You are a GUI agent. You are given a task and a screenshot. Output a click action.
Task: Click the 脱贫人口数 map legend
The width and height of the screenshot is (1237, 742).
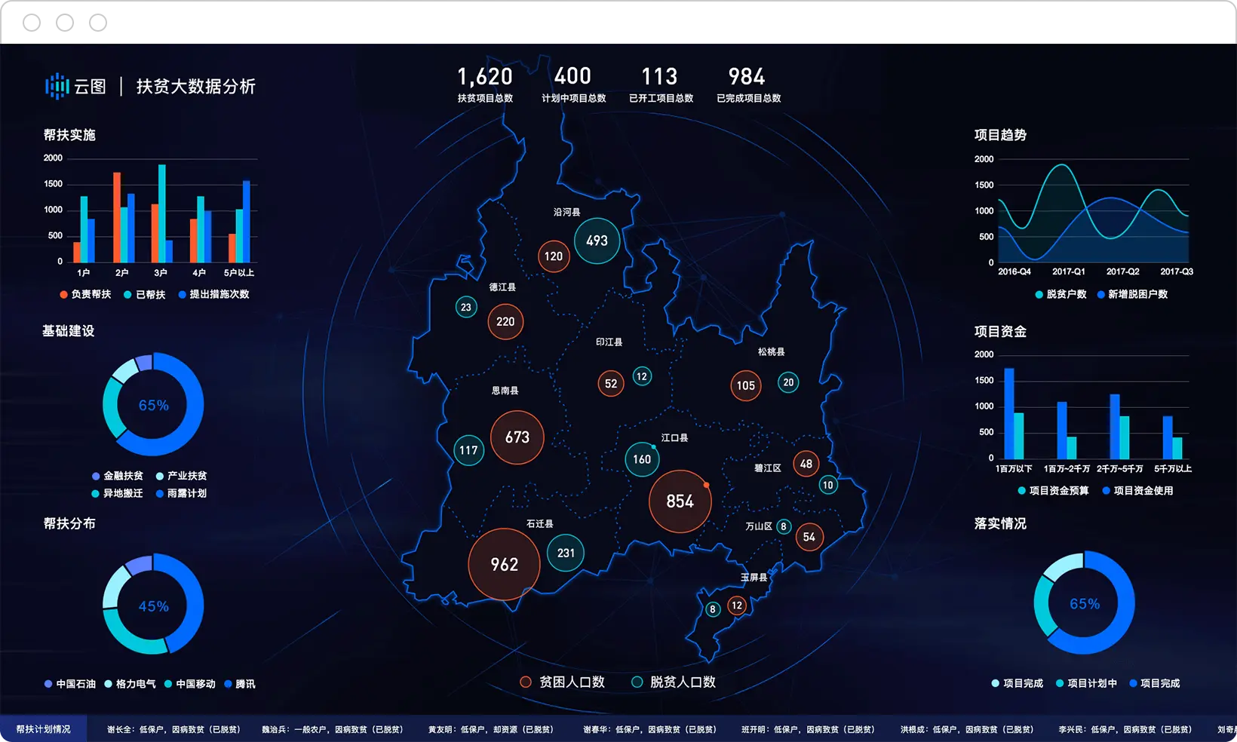674,682
